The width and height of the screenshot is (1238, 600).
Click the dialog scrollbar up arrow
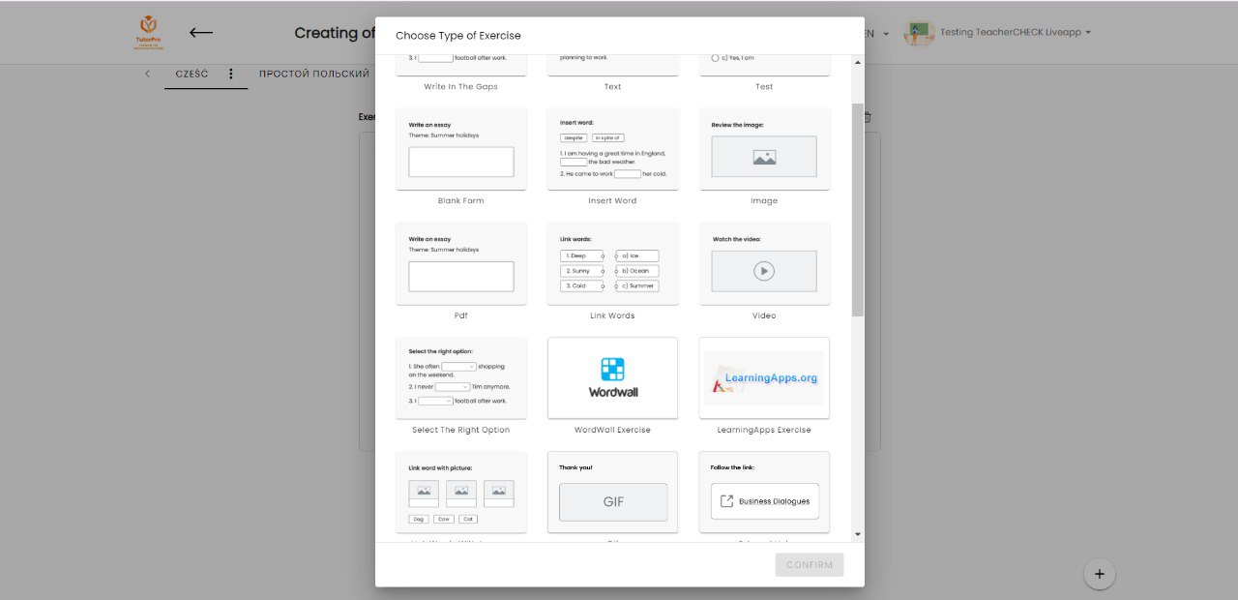click(858, 63)
